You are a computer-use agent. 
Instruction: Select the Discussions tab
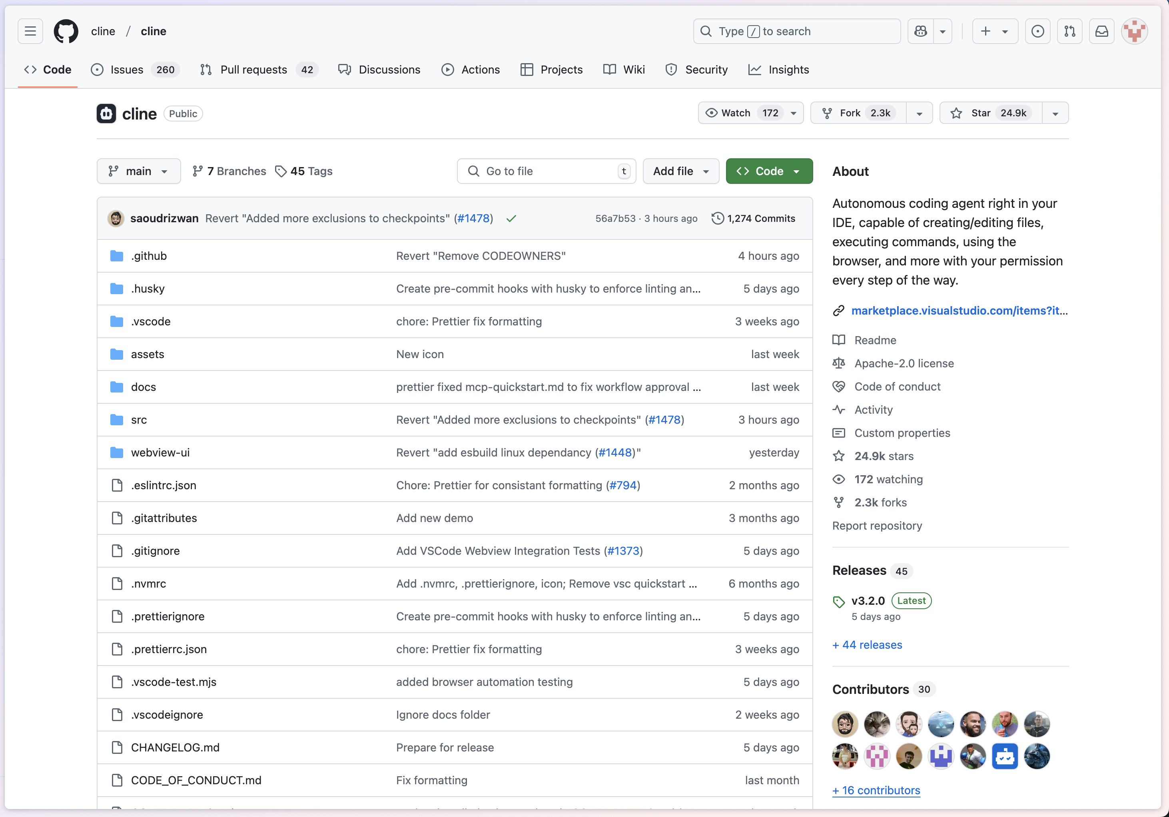pyautogui.click(x=389, y=69)
